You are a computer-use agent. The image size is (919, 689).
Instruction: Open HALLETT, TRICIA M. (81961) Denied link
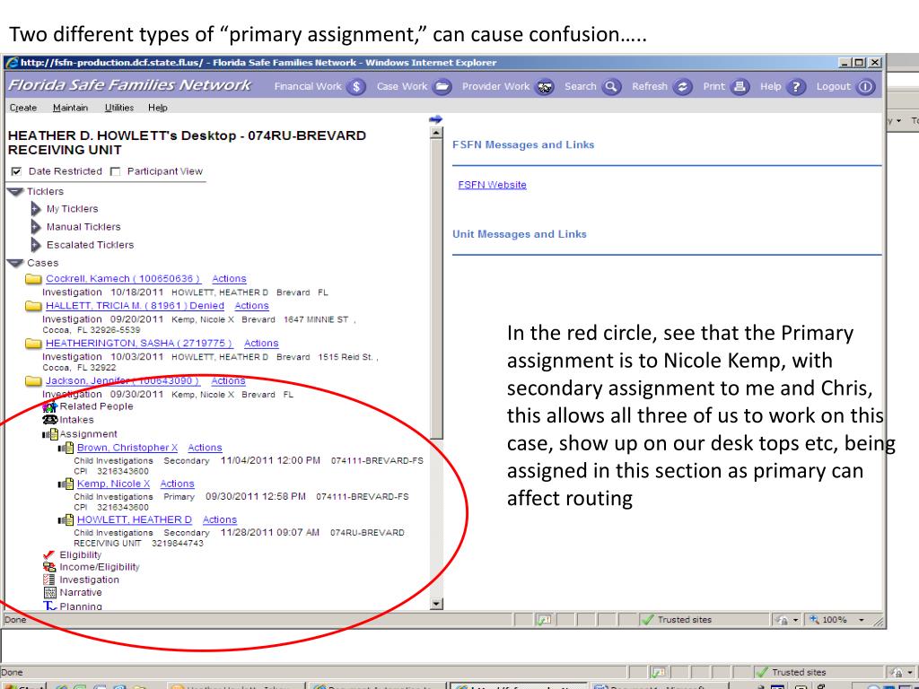(x=135, y=306)
